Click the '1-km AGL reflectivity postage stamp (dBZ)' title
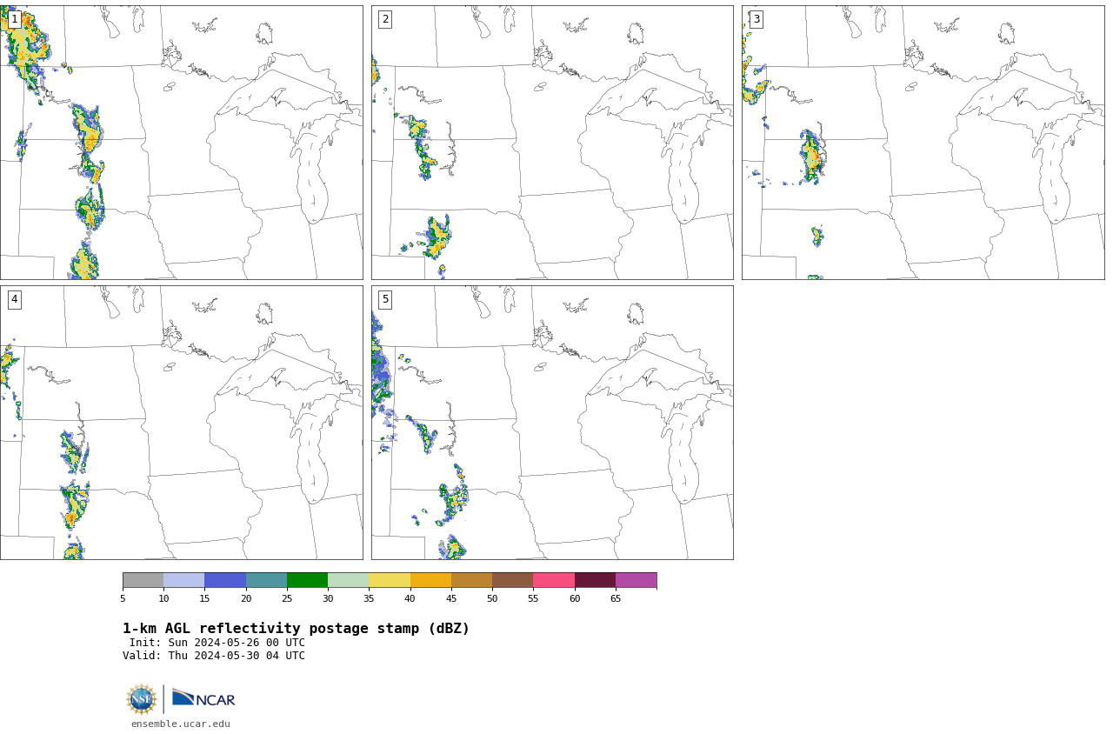 296,629
